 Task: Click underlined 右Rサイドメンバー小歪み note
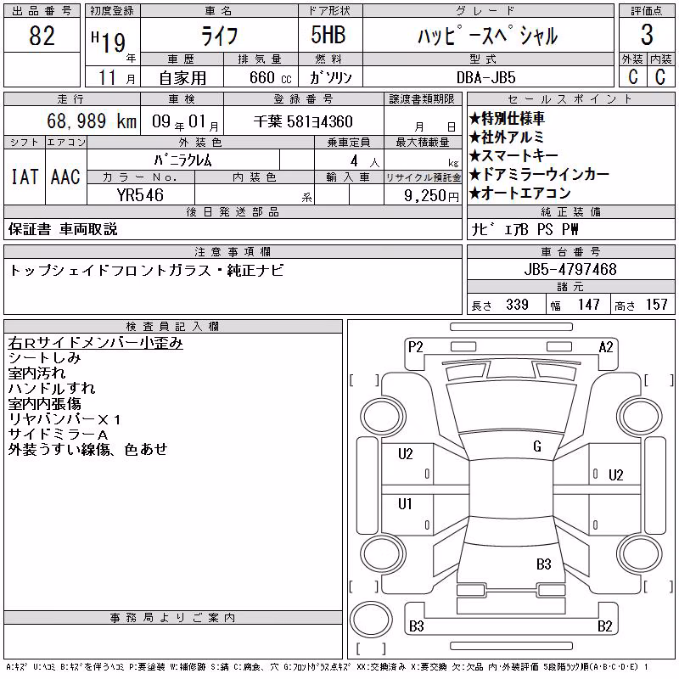(x=96, y=343)
